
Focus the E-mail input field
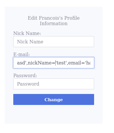pos(54,63)
